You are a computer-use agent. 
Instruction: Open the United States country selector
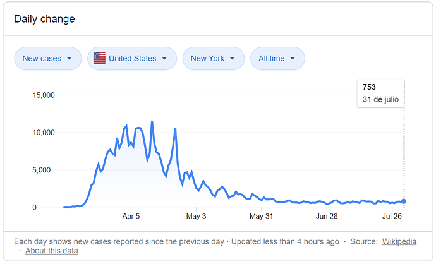click(x=132, y=58)
